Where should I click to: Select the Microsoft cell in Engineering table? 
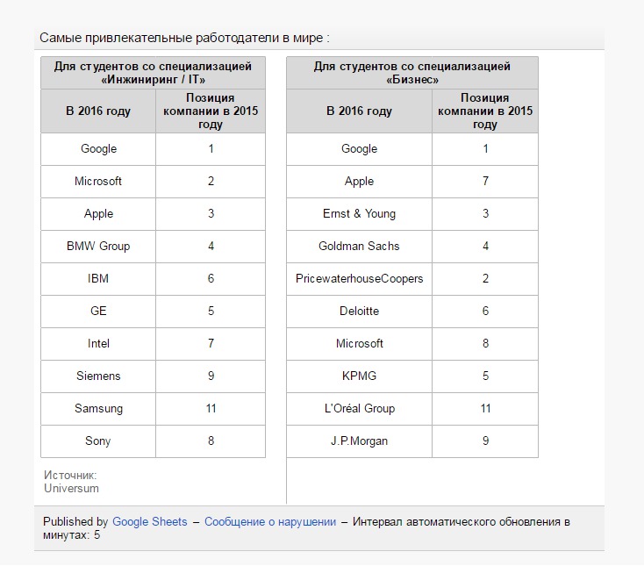98,182
